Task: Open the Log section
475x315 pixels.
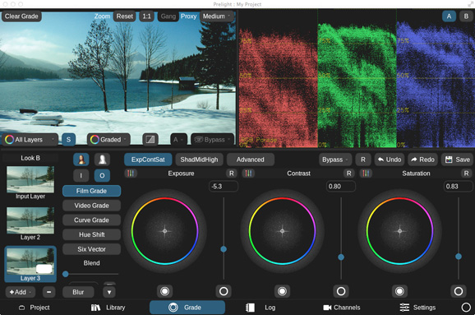Action: [261, 308]
